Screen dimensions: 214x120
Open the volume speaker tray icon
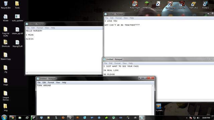pyautogui.click(x=198, y=118)
